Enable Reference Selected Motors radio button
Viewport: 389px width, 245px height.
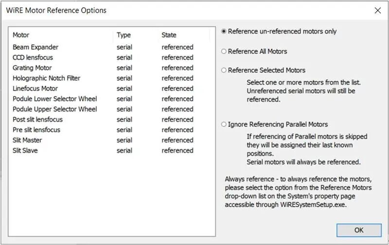coord(224,70)
